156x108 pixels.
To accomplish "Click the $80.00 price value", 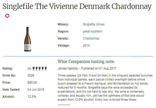I will coord(32,83).
